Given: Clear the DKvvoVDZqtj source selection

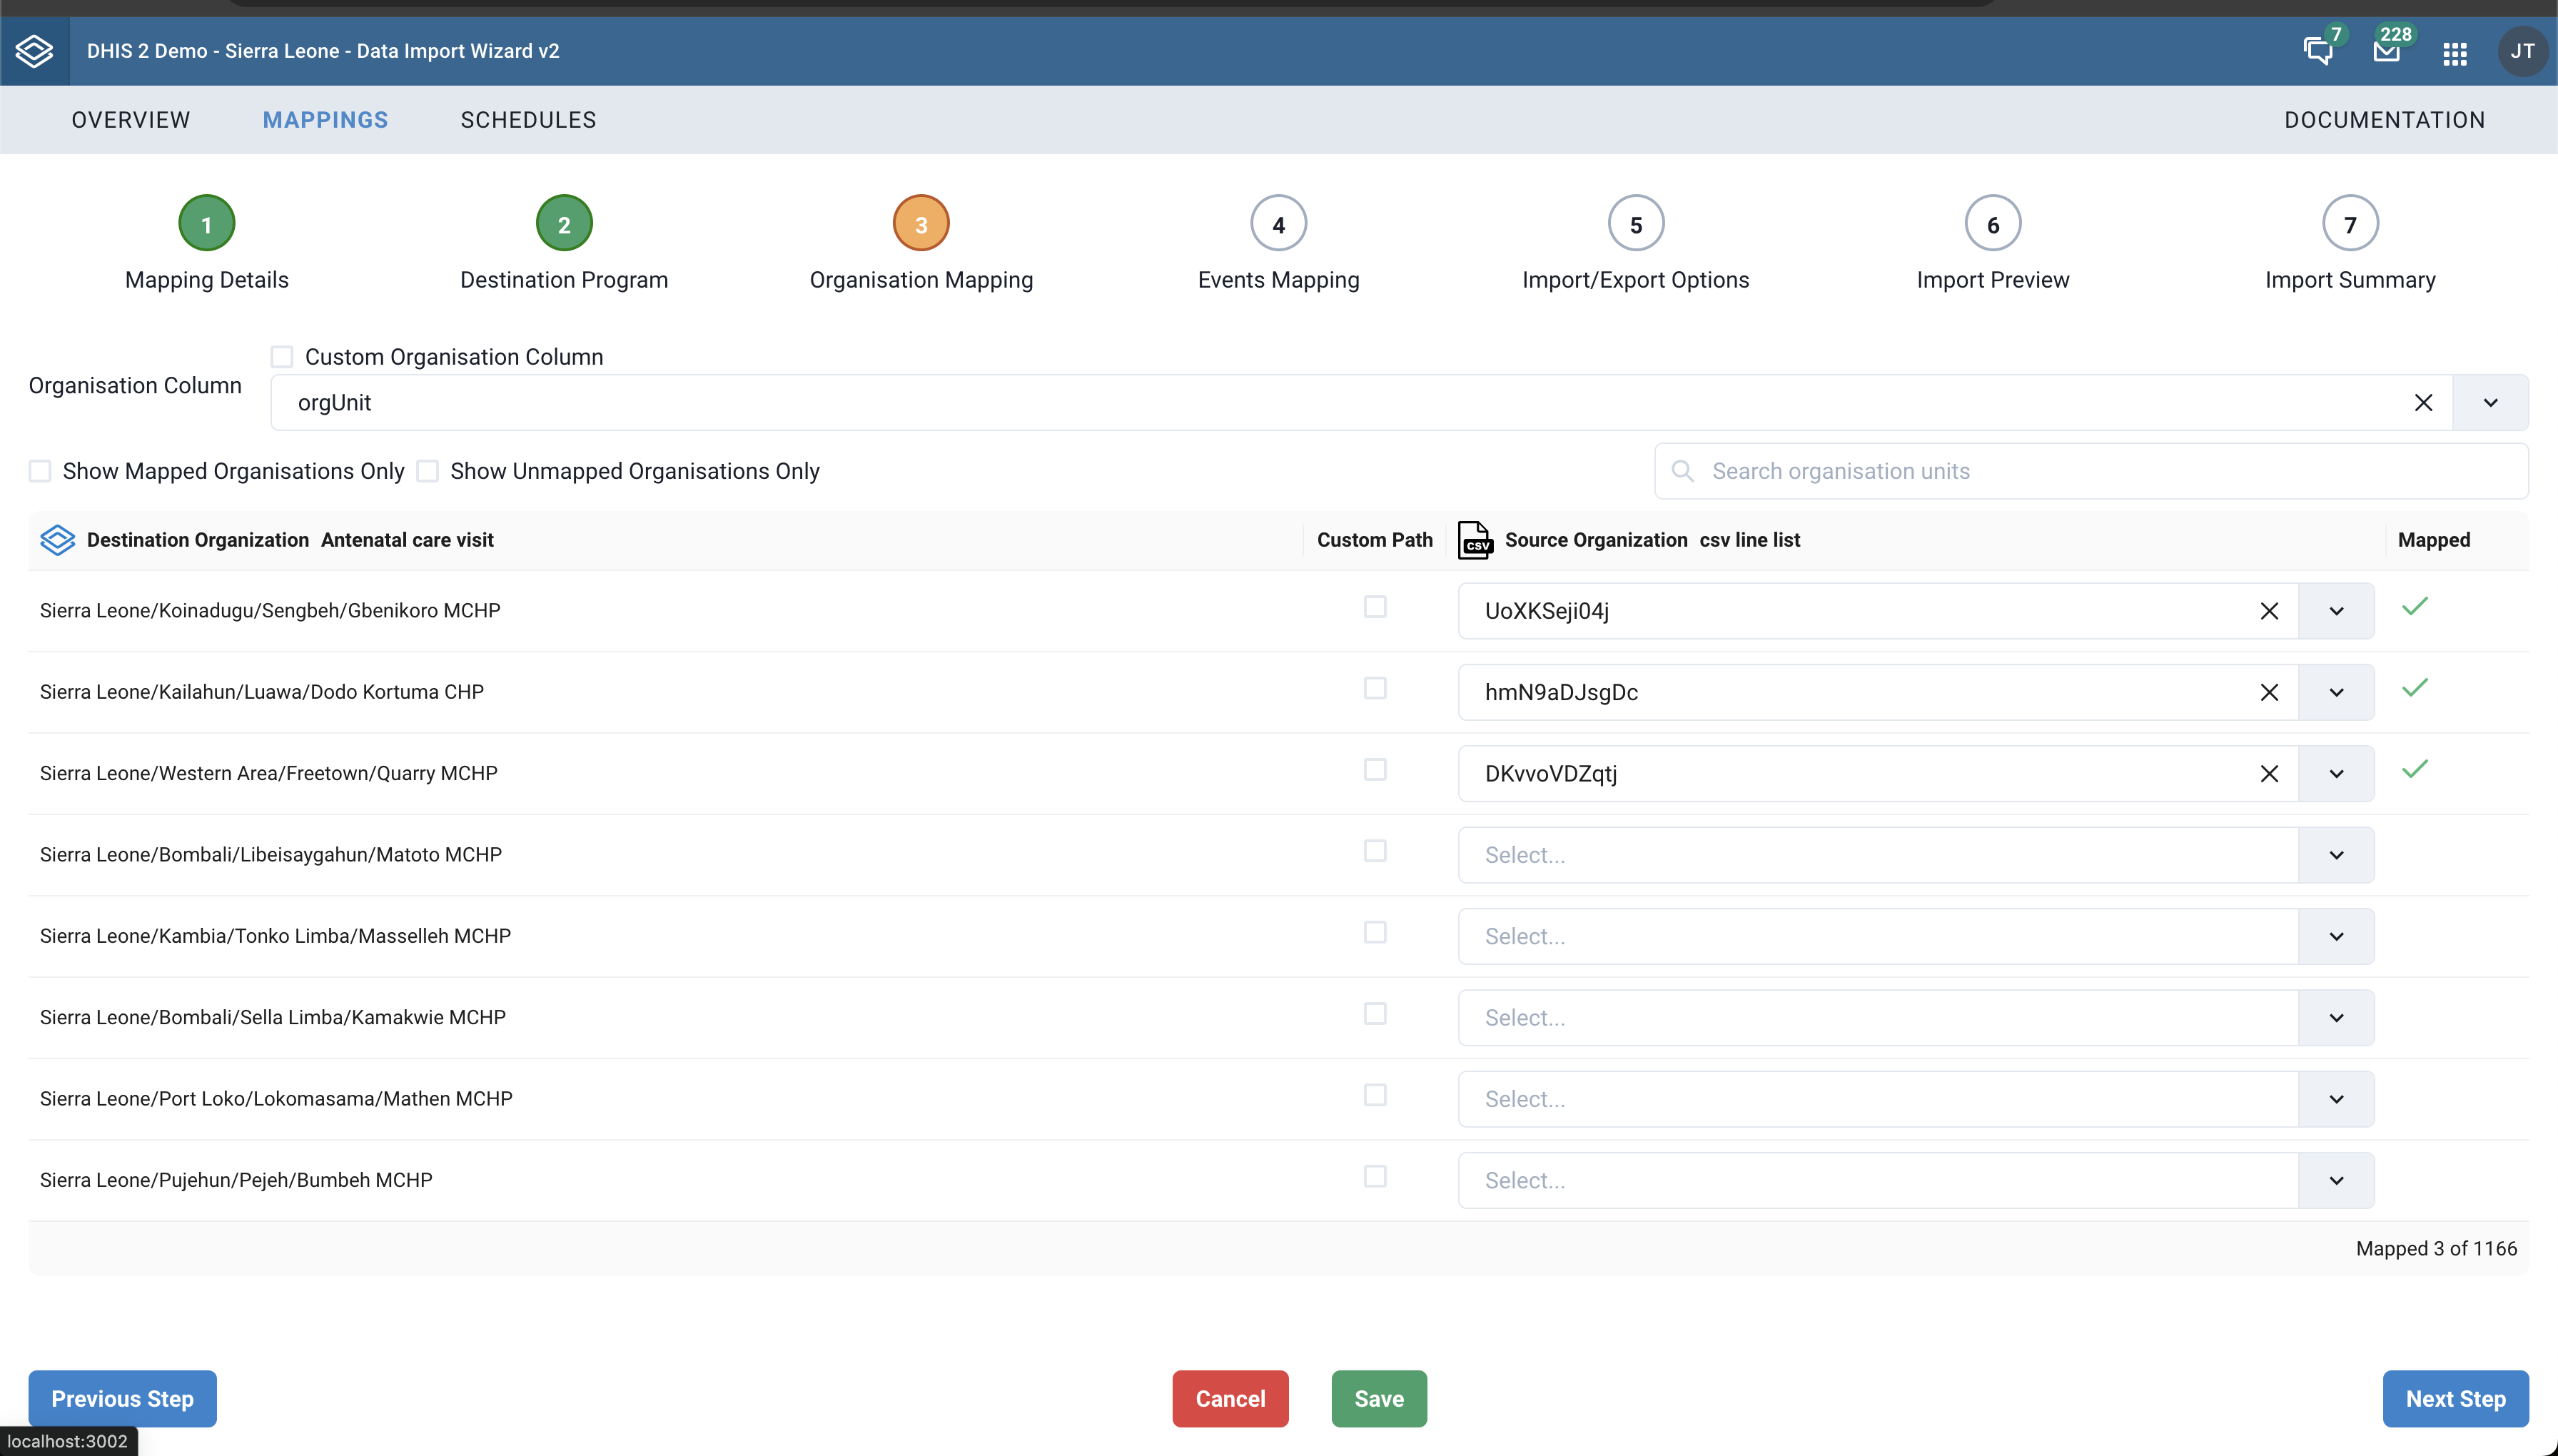Looking at the screenshot, I should [2269, 774].
